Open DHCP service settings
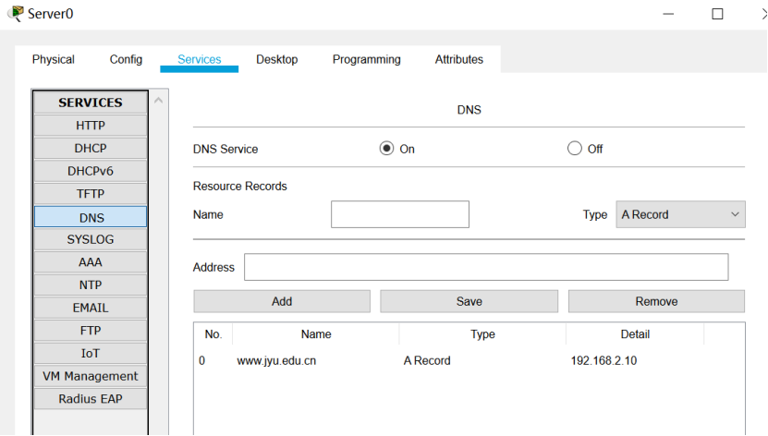This screenshot has height=436, width=768. (x=91, y=148)
